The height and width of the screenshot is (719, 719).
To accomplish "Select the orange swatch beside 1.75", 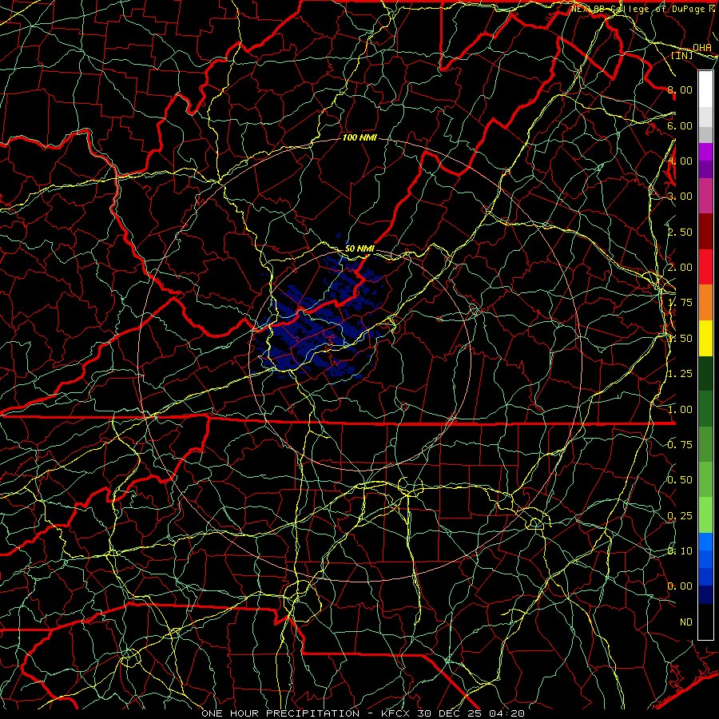I will 705,303.
